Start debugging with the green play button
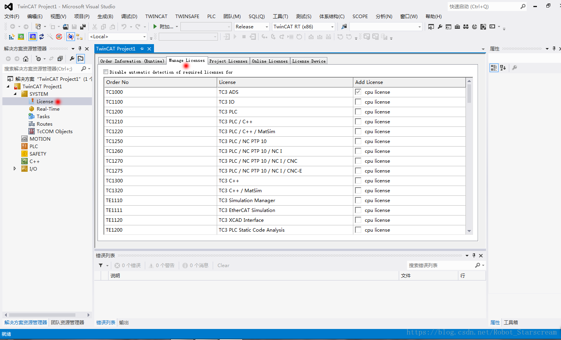The image size is (561, 340). click(x=155, y=26)
